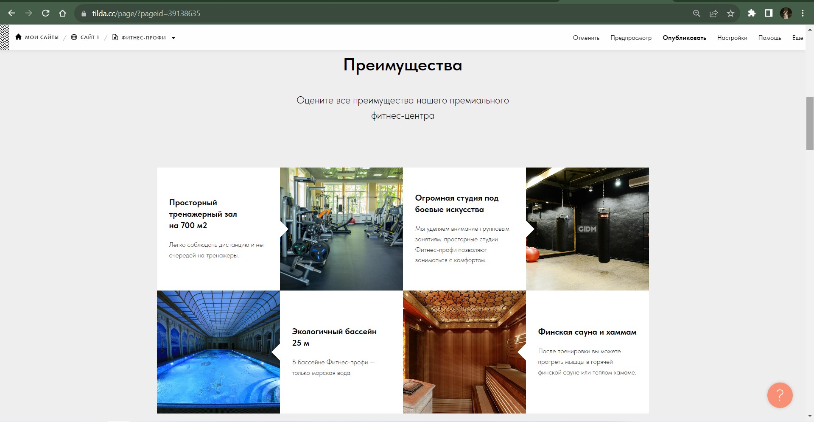This screenshot has width=814, height=422.
Task: Select the wooden sauna photo
Action: 464,352
